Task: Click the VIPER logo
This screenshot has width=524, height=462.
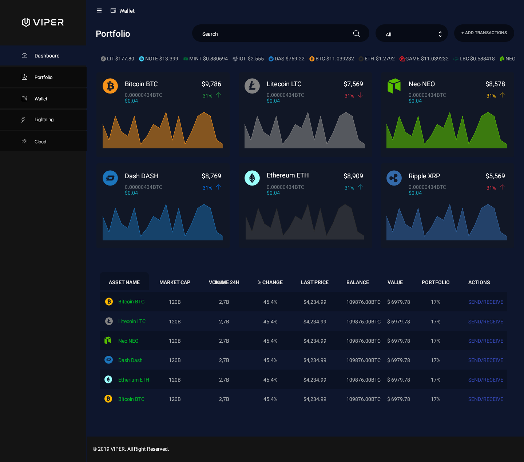Action: [x=43, y=23]
